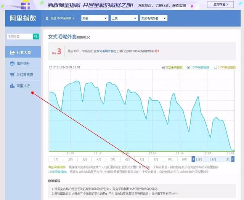Image resolution: width=244 pixels, height=200 pixels.
Task: Select 11月 in the highlighted range
Action: pos(199,159)
